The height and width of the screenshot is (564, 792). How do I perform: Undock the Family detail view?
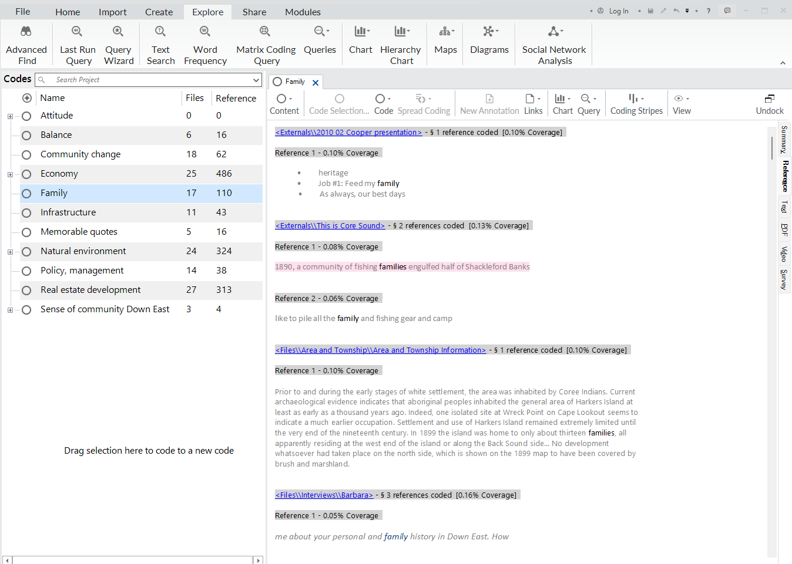769,103
